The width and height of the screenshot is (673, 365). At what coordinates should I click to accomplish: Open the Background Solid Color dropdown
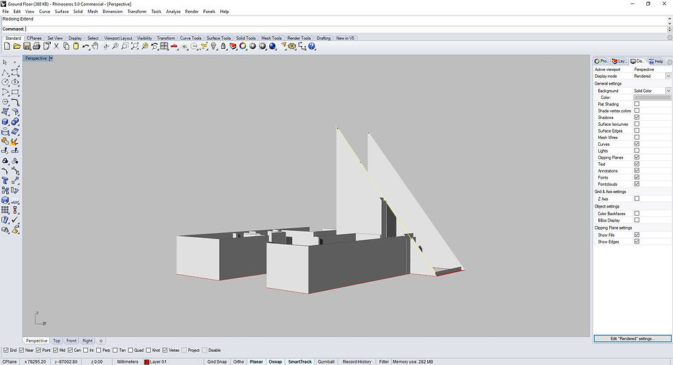click(668, 91)
